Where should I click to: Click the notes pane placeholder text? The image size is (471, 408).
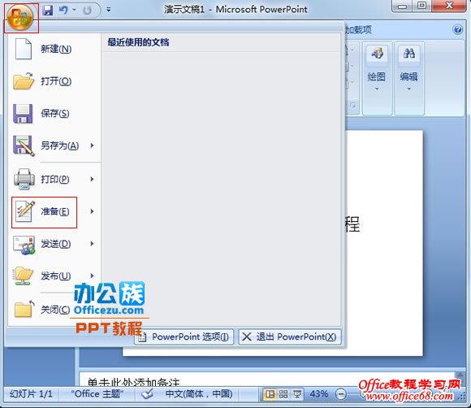pos(134,382)
